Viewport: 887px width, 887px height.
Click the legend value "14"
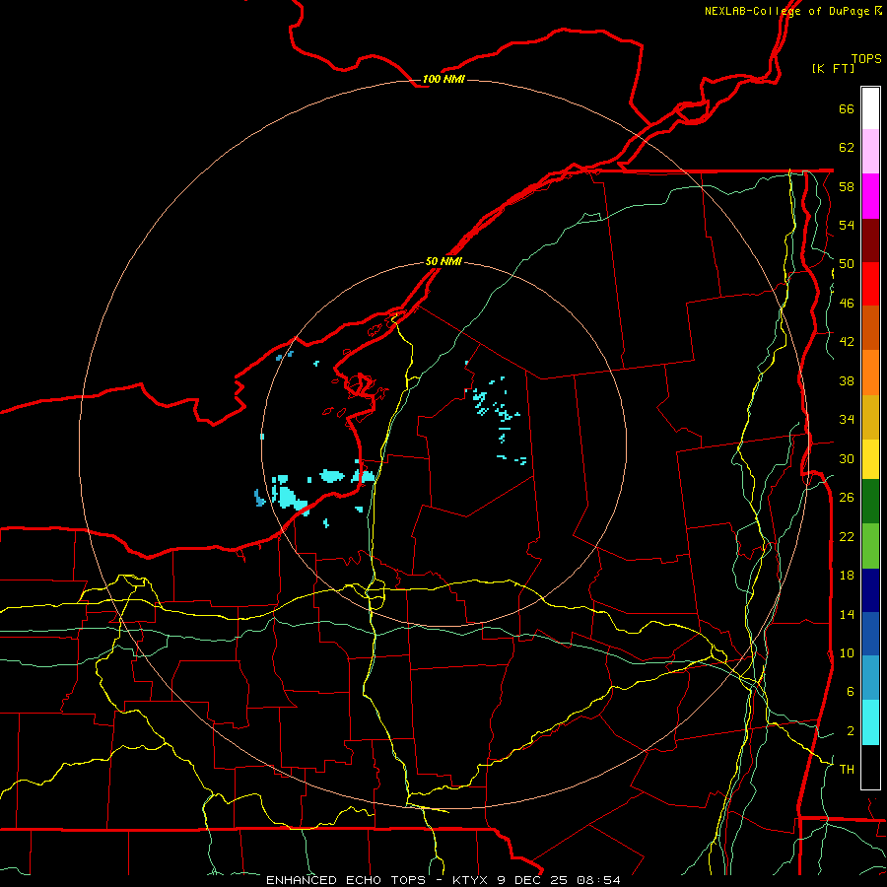847,614
